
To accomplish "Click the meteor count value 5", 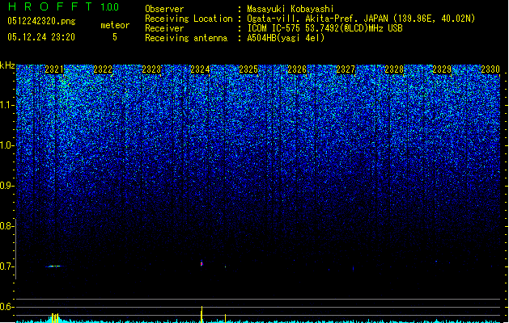I will pyautogui.click(x=115, y=37).
